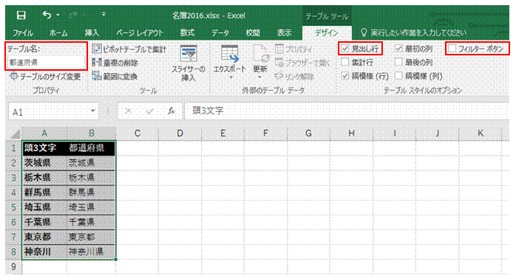
Task: Select column D header
Action: tap(180, 133)
